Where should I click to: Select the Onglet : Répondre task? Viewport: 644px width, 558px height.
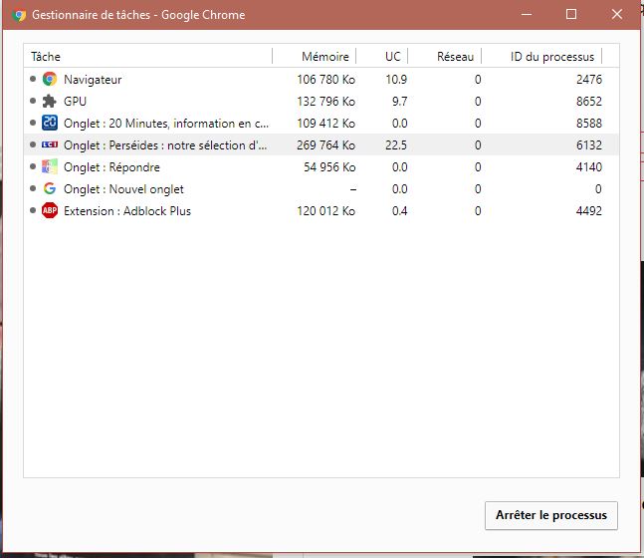[x=111, y=167]
